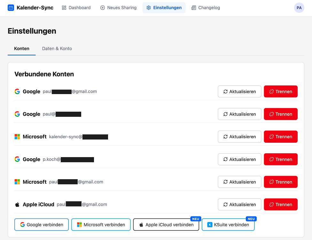The width and height of the screenshot is (312, 240).
Task: Trennen the Microsoft kalender-sync account
Action: click(x=280, y=136)
